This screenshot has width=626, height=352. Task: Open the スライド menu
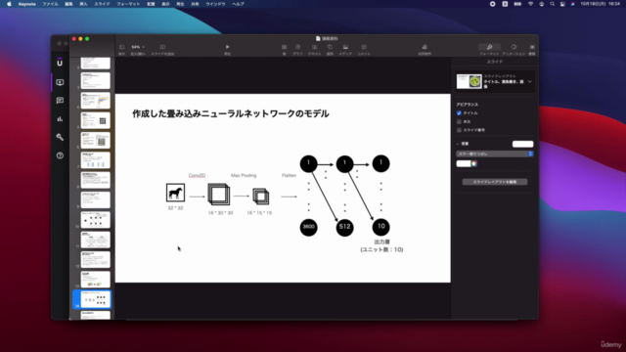[102, 4]
